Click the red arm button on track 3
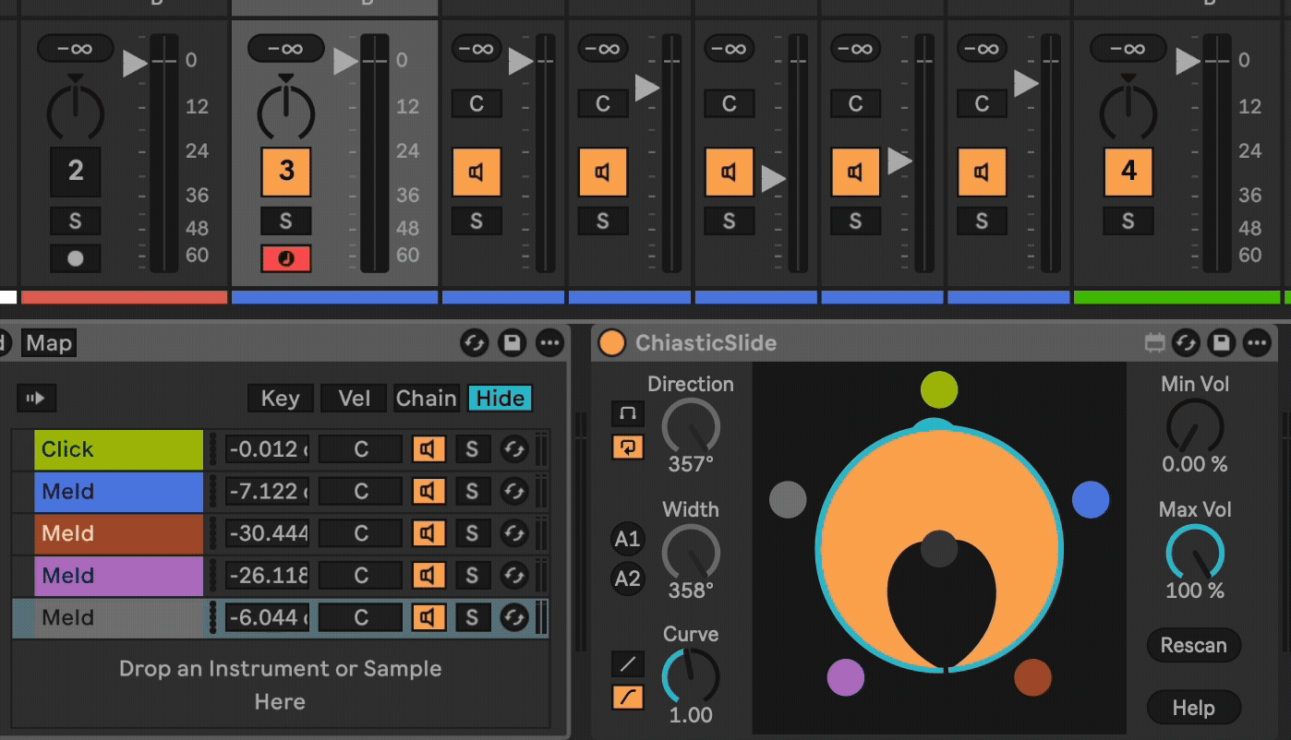 [285, 258]
